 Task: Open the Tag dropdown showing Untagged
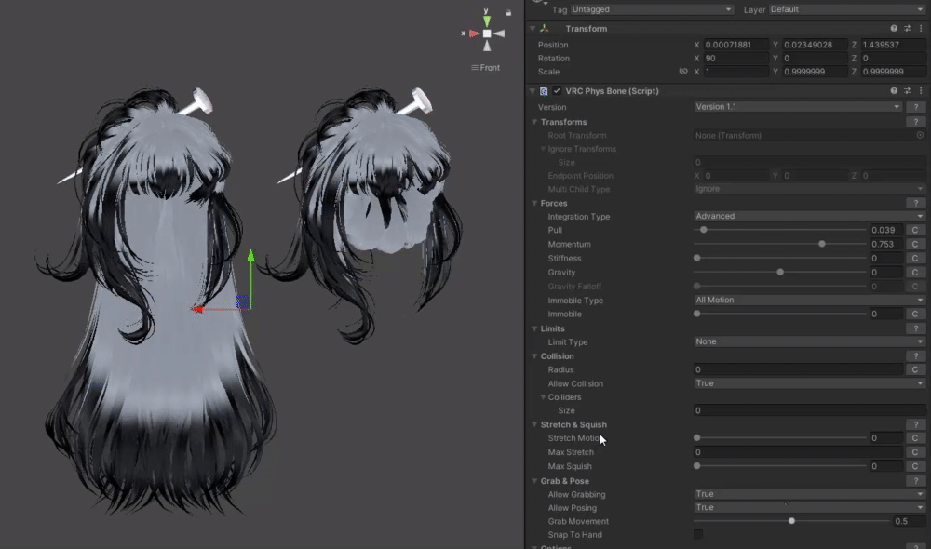652,9
